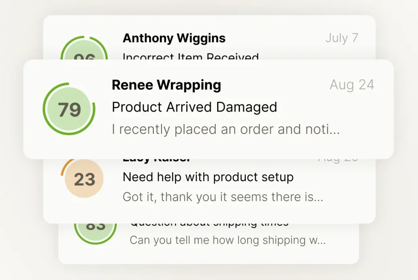Open Renee Wrapping's conversation by name
Image resolution: width=418 pixels, height=280 pixels.
click(166, 85)
